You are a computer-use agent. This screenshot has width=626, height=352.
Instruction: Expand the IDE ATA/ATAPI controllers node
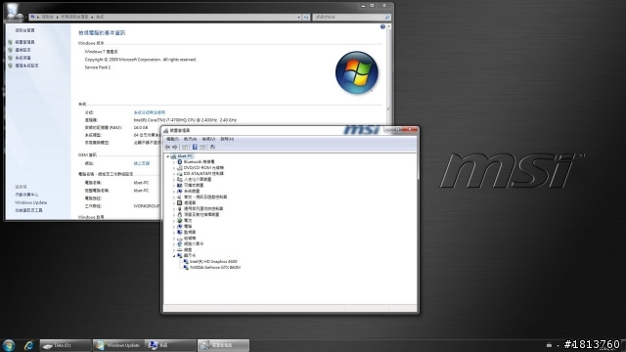pyautogui.click(x=174, y=174)
